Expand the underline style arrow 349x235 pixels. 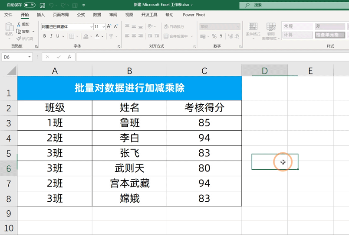pyautogui.click(x=63, y=36)
